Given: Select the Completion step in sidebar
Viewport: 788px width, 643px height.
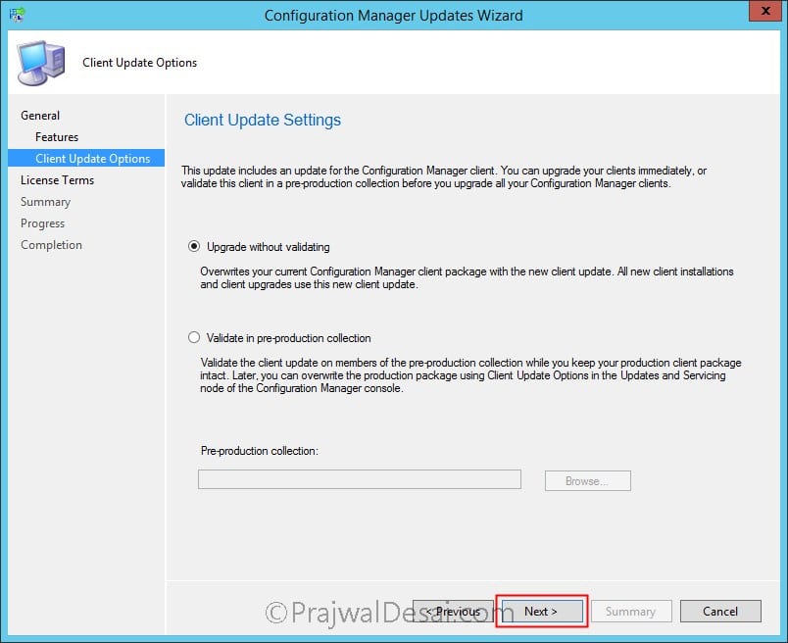Looking at the screenshot, I should pyautogui.click(x=51, y=245).
